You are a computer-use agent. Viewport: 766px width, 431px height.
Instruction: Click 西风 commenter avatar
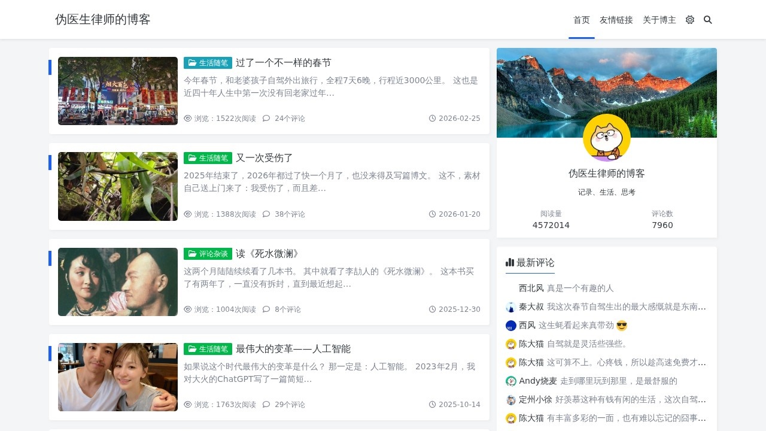click(x=511, y=326)
